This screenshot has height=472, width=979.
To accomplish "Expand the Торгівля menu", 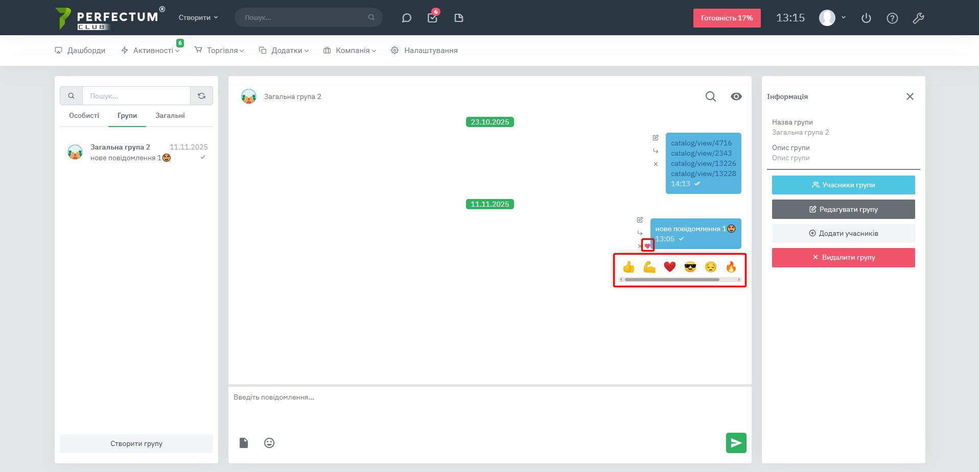I will coord(219,51).
